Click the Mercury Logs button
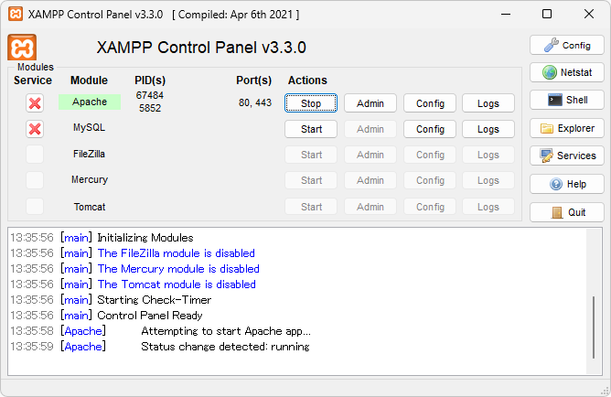The width and height of the screenshot is (611, 397). 488,180
